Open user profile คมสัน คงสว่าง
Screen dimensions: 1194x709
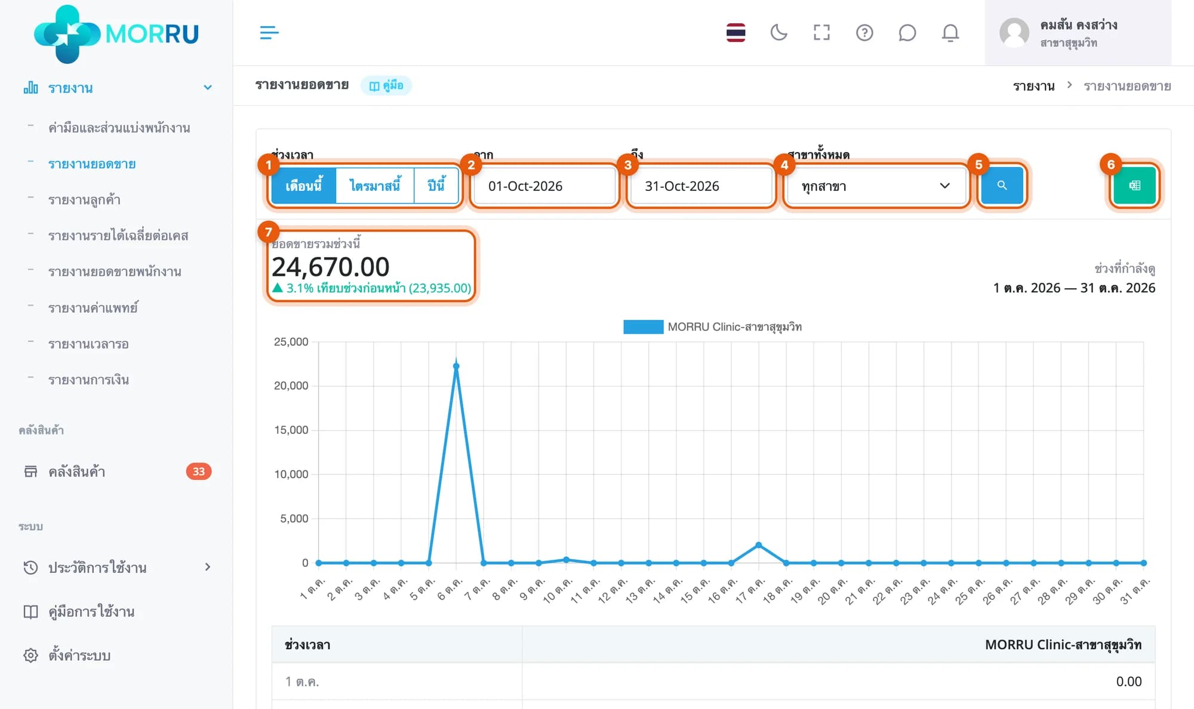pos(1078,33)
